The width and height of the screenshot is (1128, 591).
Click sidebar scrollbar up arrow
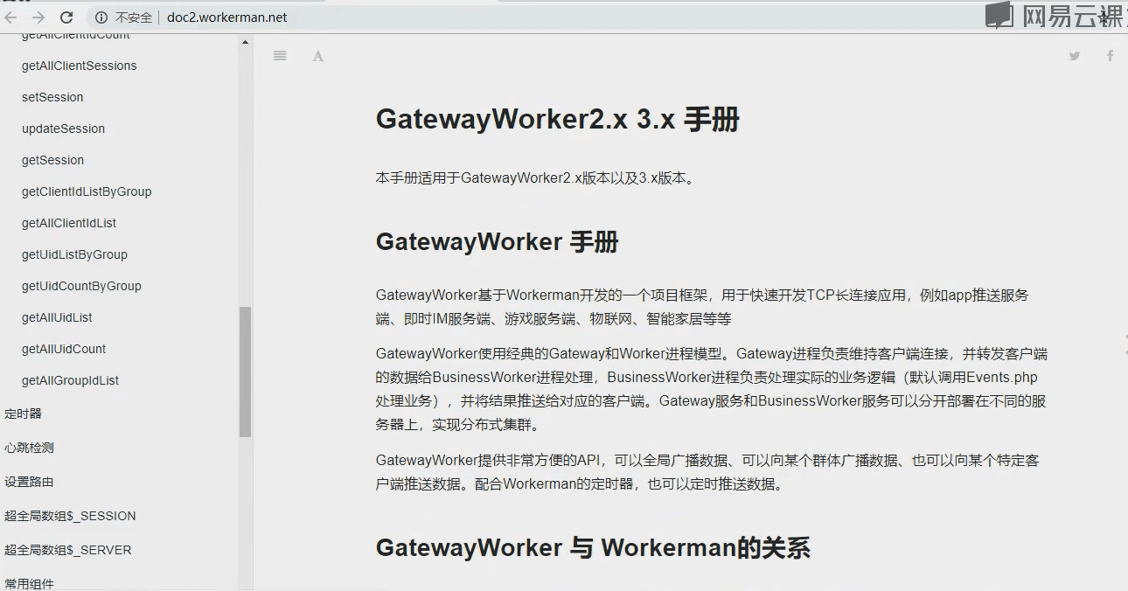[246, 42]
